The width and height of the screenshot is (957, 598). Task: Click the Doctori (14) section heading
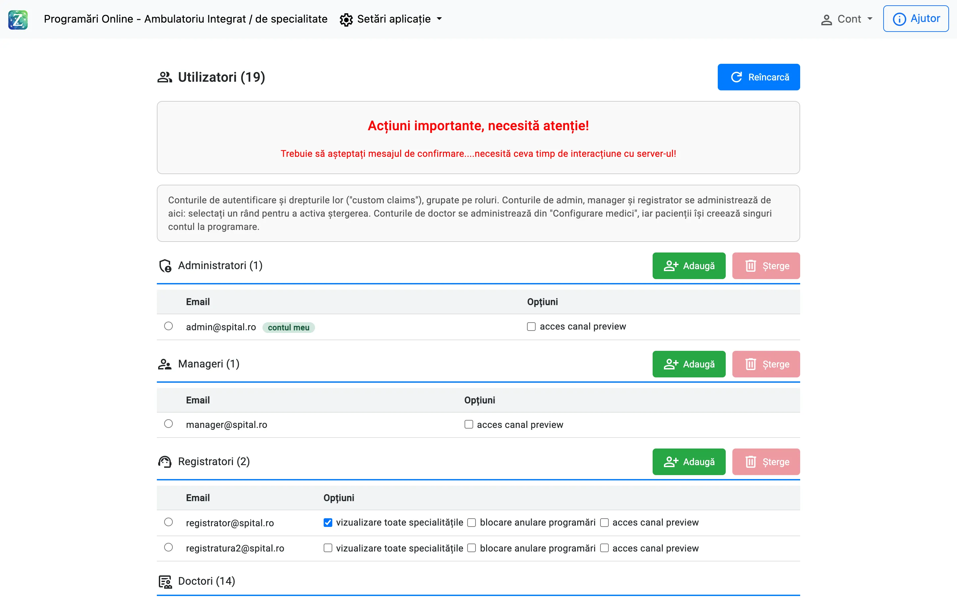[x=206, y=581]
